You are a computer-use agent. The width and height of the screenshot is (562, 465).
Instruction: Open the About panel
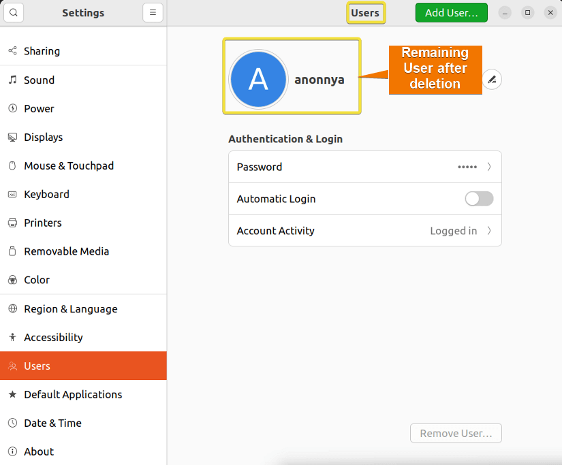pyautogui.click(x=83, y=451)
